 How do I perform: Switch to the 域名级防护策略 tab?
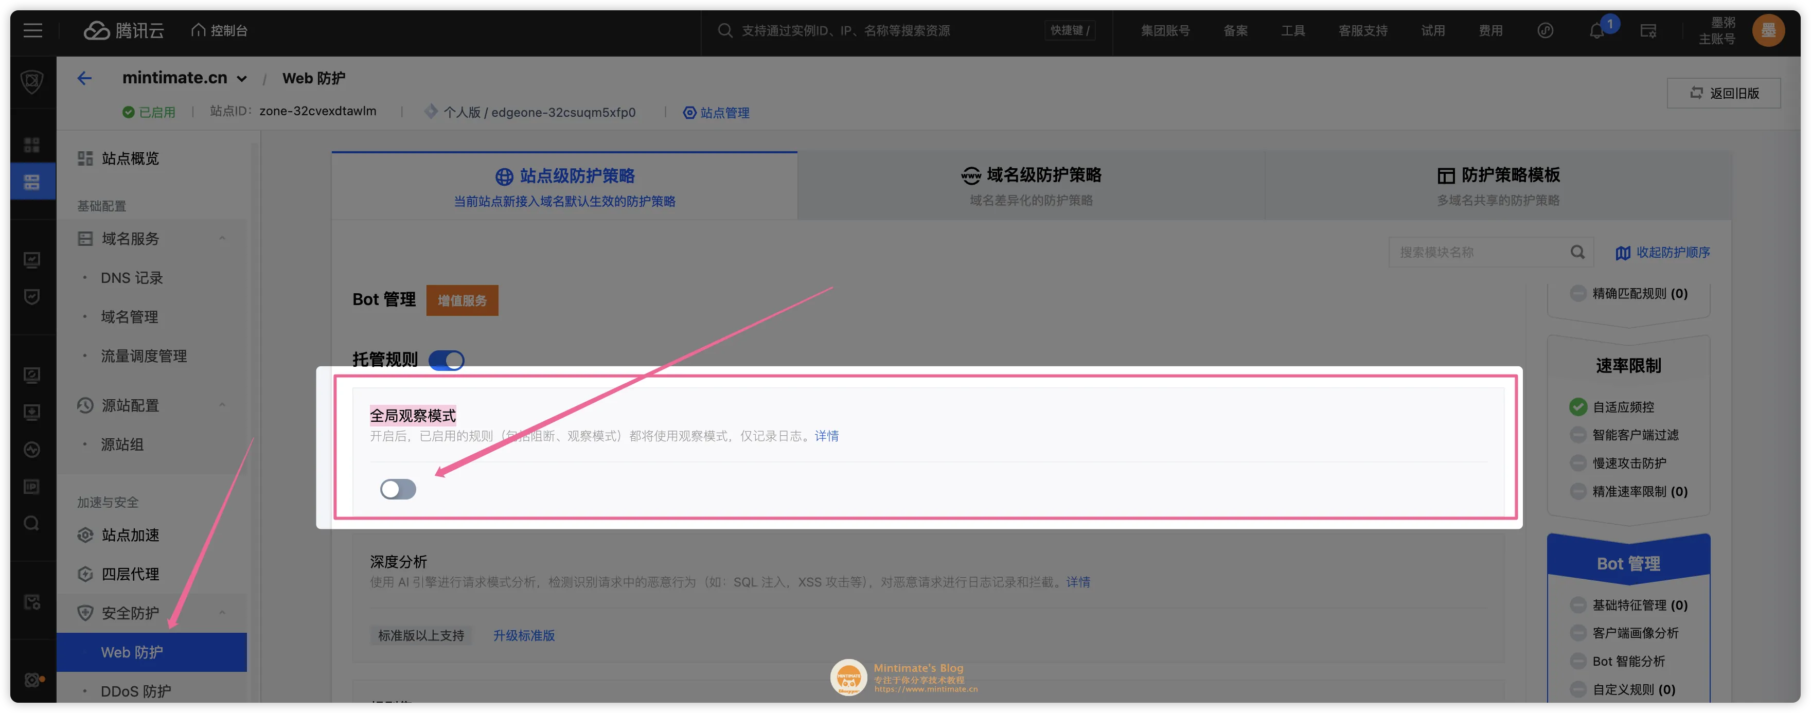(x=1031, y=186)
